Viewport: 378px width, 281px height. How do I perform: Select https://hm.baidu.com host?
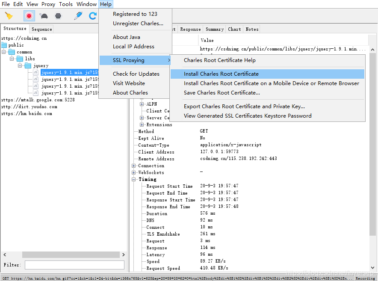(x=27, y=114)
